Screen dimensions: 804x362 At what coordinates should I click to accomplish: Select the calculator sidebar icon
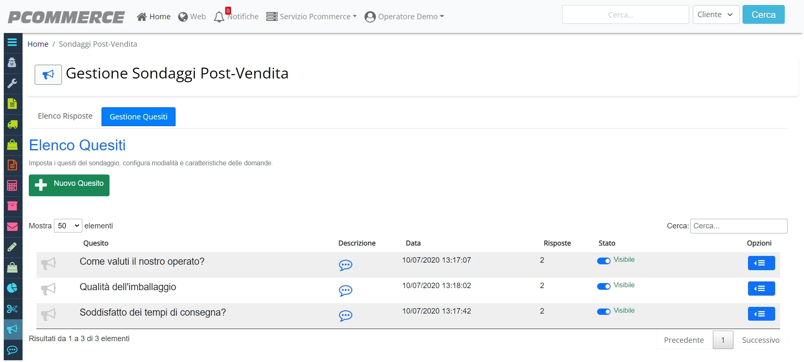coord(12,185)
